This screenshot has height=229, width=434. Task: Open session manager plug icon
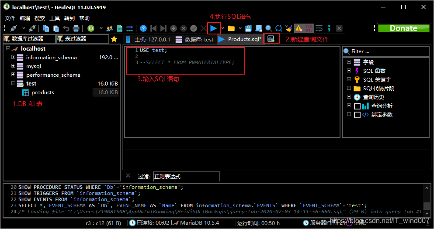click(x=13, y=28)
